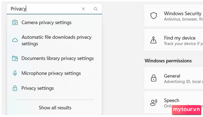
Task: Show all results for Privacy search
Action: [x=55, y=107]
